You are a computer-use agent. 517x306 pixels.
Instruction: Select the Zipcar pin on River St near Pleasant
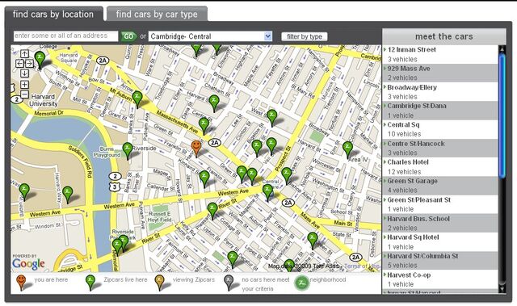212,211
